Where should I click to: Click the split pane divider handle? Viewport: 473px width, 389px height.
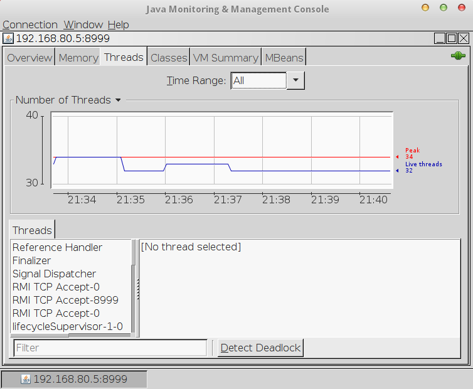138,289
